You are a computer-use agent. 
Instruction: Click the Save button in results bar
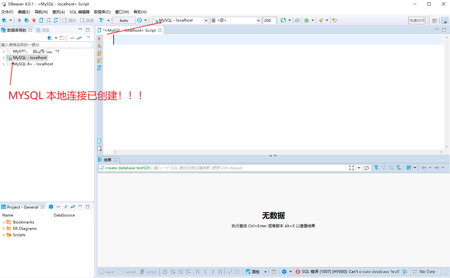coord(107,272)
